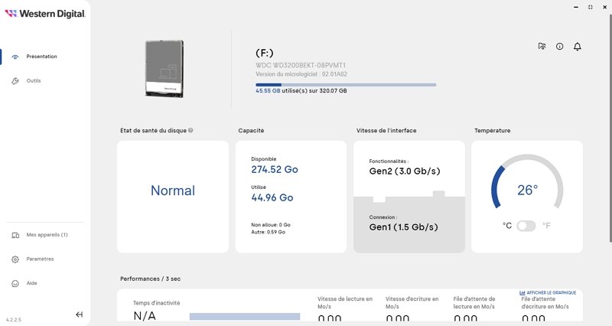This screenshot has height=326, width=612.
Task: Click the Mes appareils devices icon
Action: 15,235
